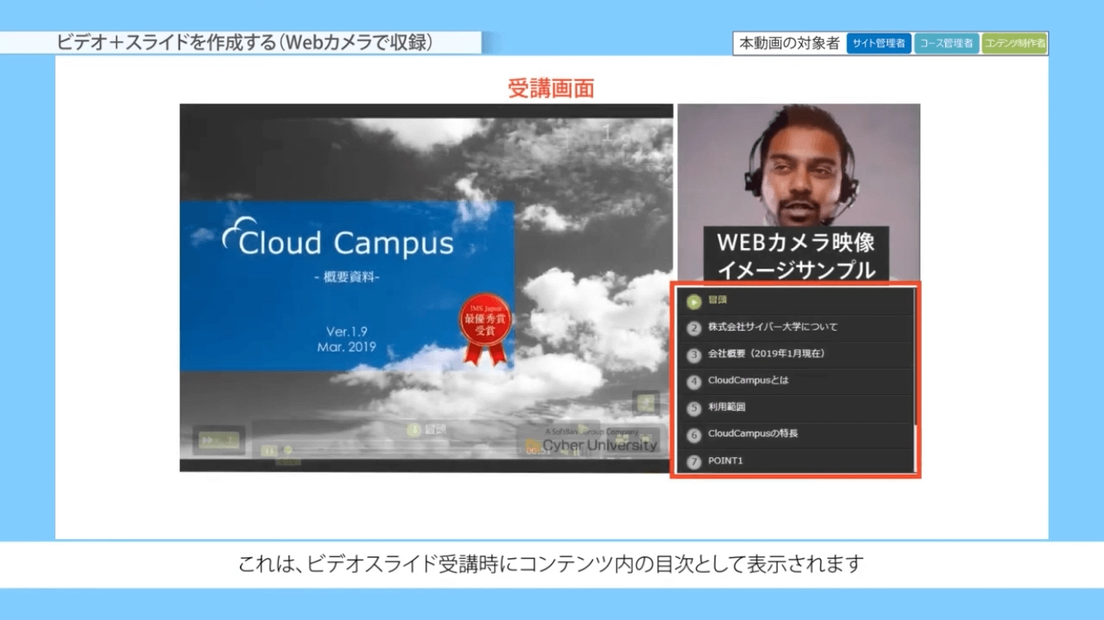
Task: Click the Mar. 2019 text on slide
Action: [x=346, y=347]
